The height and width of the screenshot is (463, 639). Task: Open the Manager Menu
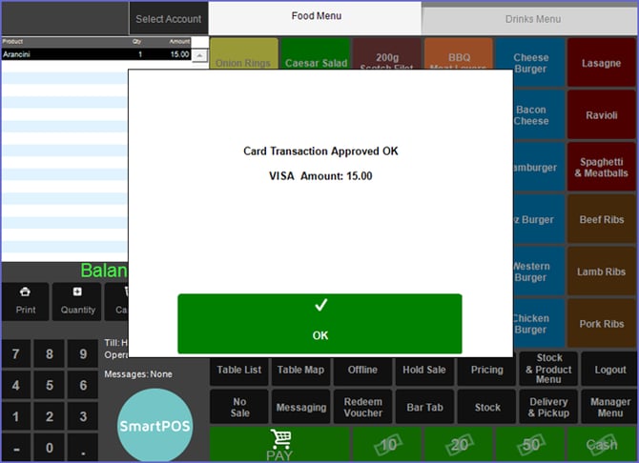tap(610, 407)
